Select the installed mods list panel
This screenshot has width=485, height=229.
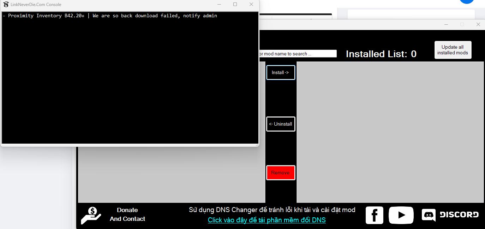click(390, 132)
